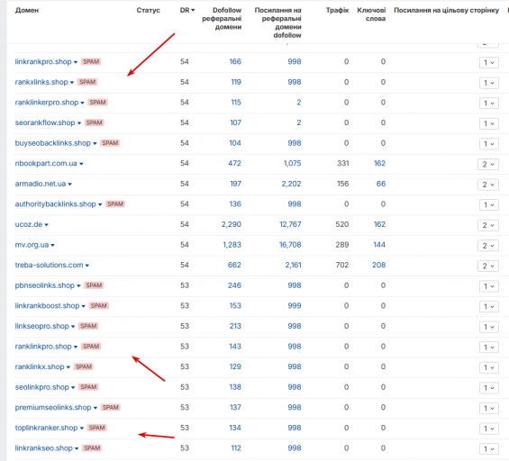Open toplinkranker.shop domain link

47,428
